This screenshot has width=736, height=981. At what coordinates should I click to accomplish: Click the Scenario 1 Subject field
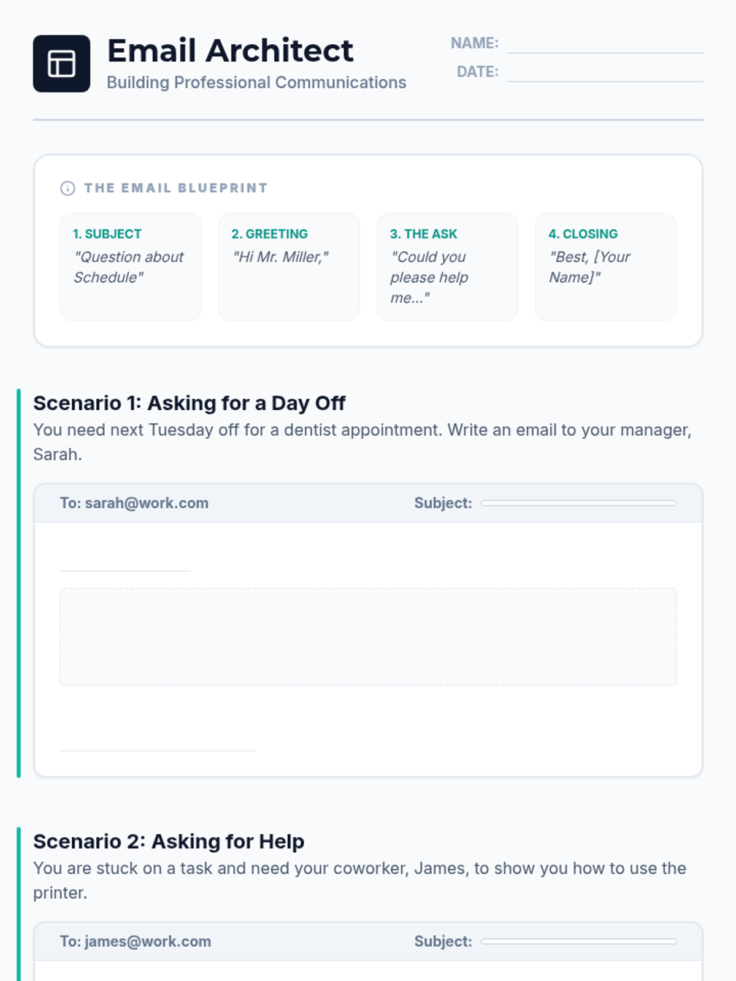click(x=578, y=503)
